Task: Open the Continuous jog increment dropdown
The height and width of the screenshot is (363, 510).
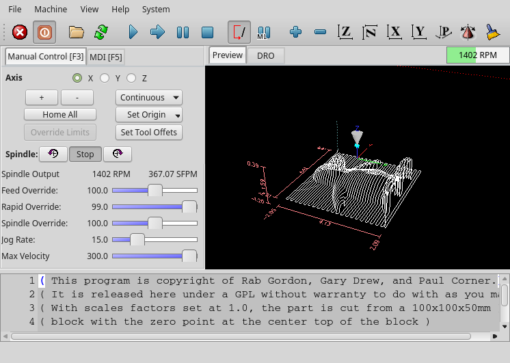Action: point(149,98)
